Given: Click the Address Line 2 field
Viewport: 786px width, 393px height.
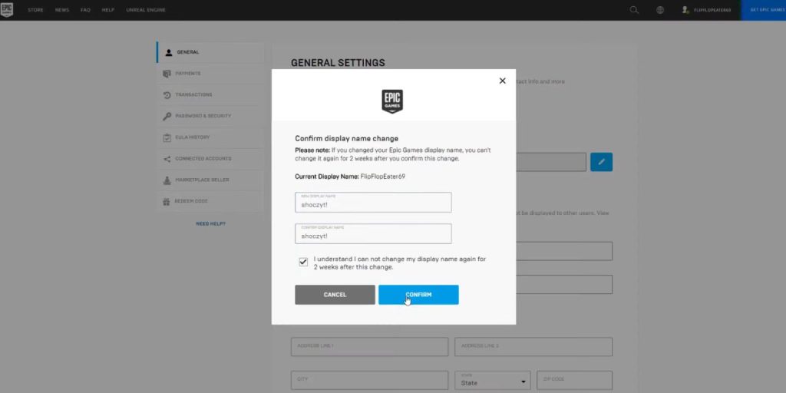Looking at the screenshot, I should coord(533,347).
